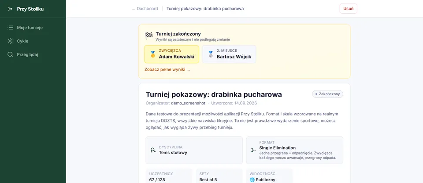423x183 pixels.
Task: Click the checkered flag icon
Action: 149,36
